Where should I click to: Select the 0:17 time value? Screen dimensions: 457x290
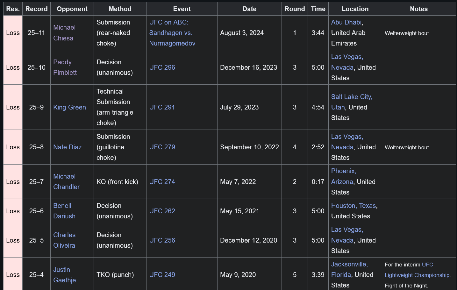click(318, 182)
